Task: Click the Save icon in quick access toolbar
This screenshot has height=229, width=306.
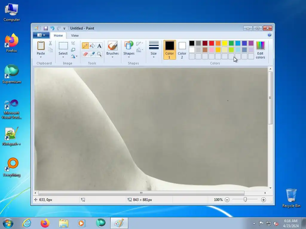Action: click(x=46, y=28)
